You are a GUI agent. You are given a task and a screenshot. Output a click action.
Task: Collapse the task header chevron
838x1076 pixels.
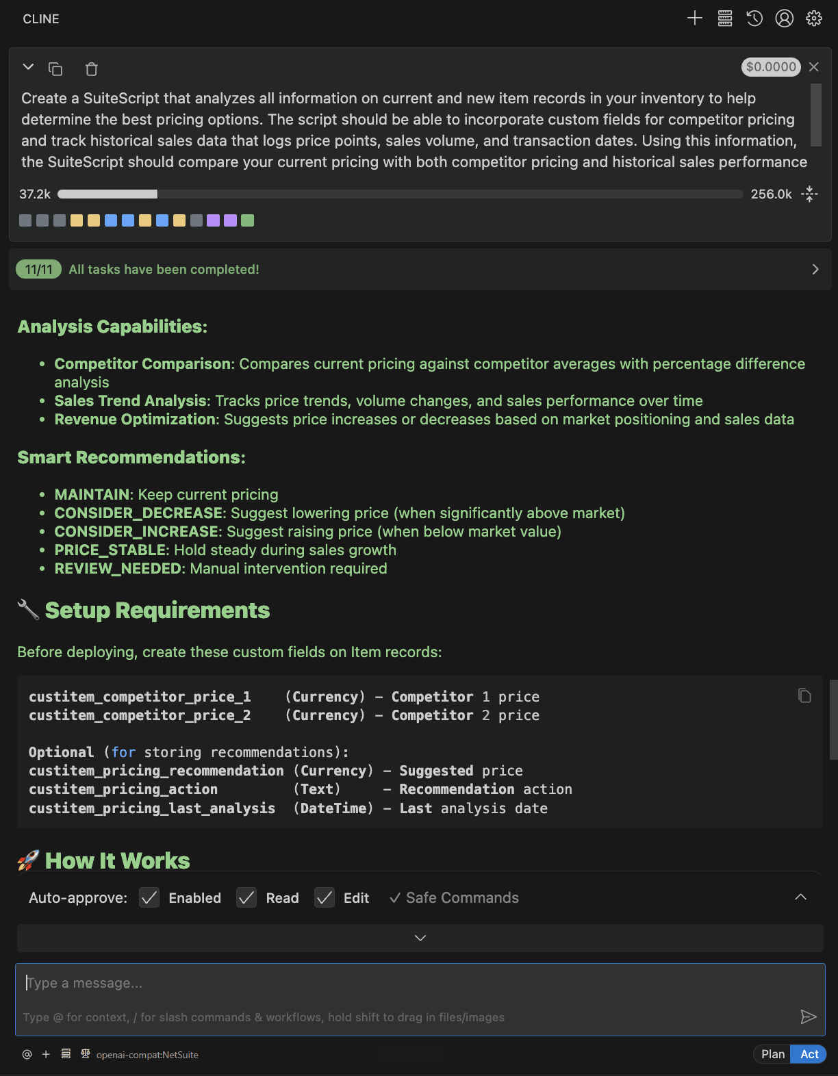(x=28, y=67)
